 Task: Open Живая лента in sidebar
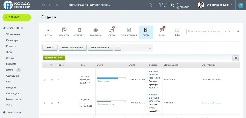tap(13, 34)
